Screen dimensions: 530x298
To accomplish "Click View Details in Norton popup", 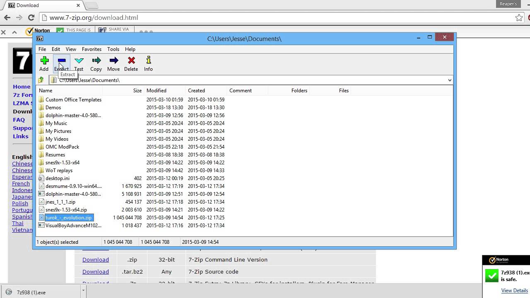I will tap(515, 291).
